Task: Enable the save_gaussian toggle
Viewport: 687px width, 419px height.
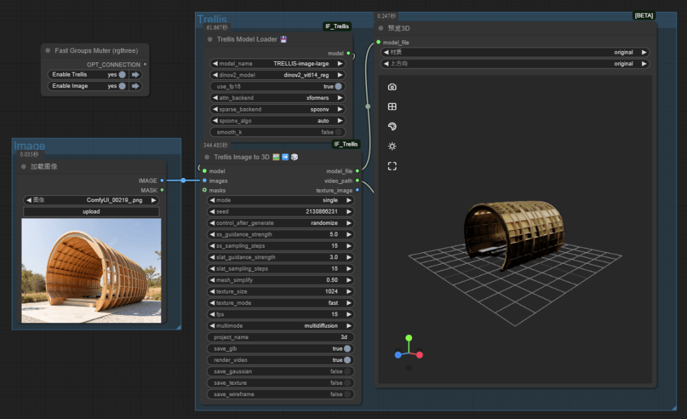Action: point(348,371)
